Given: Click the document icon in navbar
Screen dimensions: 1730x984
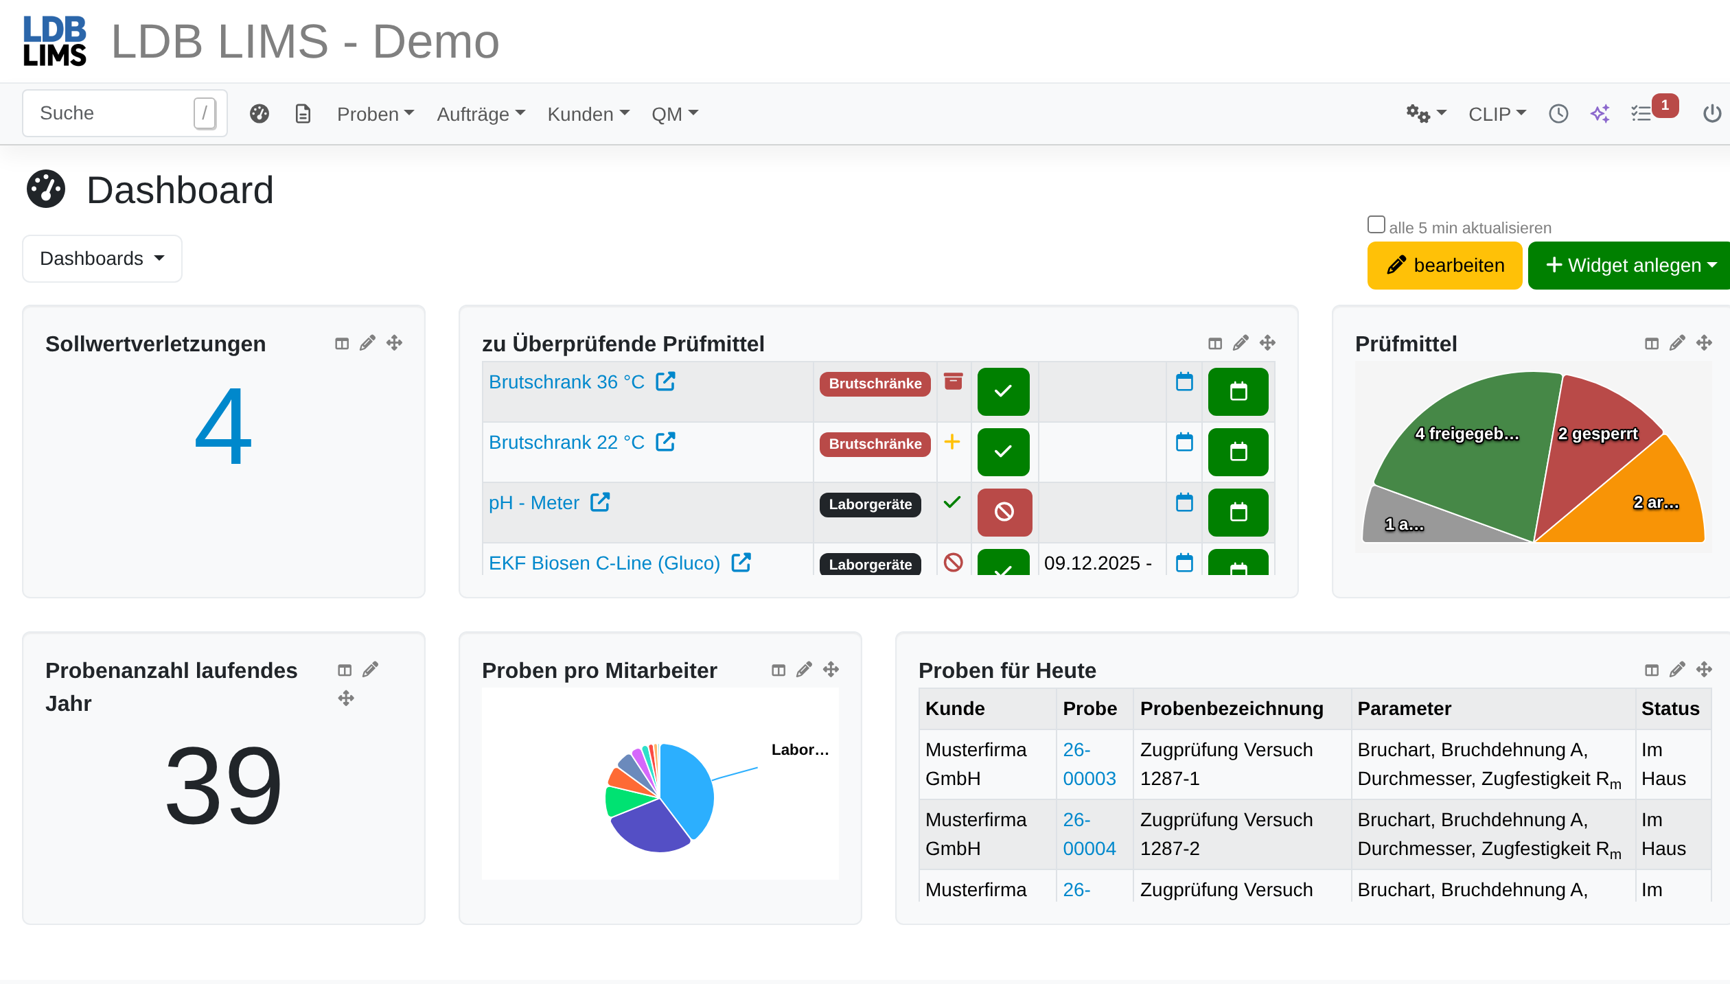Looking at the screenshot, I should coord(303,113).
